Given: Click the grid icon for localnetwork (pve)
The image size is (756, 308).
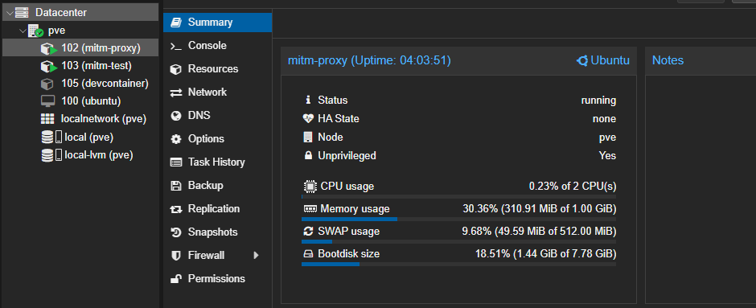Looking at the screenshot, I should 47,119.
